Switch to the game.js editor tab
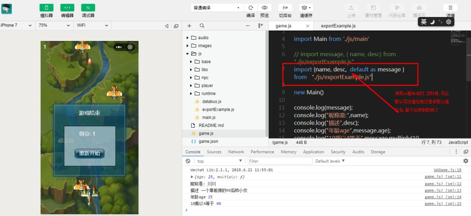 [x=283, y=26]
